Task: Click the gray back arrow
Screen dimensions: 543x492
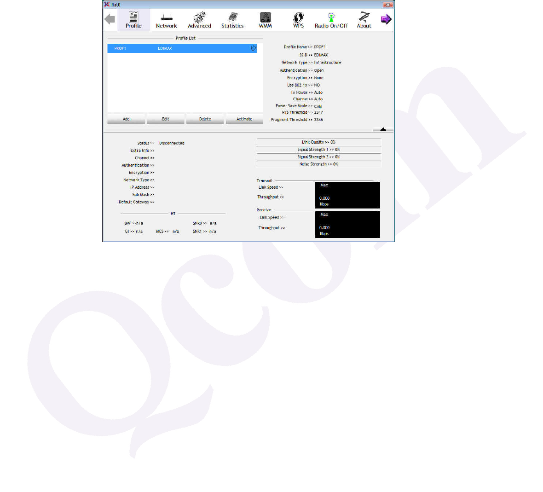Action: click(x=110, y=19)
